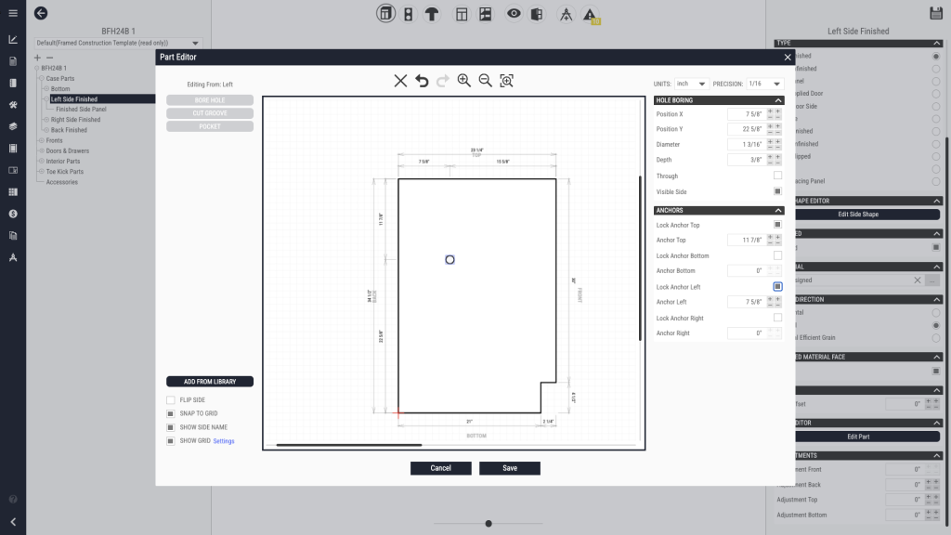Click the redo arrow icon
The height and width of the screenshot is (535, 951).
442,81
